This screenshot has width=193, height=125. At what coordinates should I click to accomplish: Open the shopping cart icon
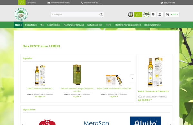coord(167,15)
